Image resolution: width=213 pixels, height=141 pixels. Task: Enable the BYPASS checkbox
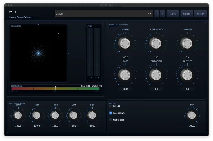110,106
